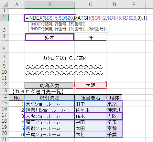Select column D header
Image resolution: width=153 pixels, height=142 pixels.
click(114, 5)
